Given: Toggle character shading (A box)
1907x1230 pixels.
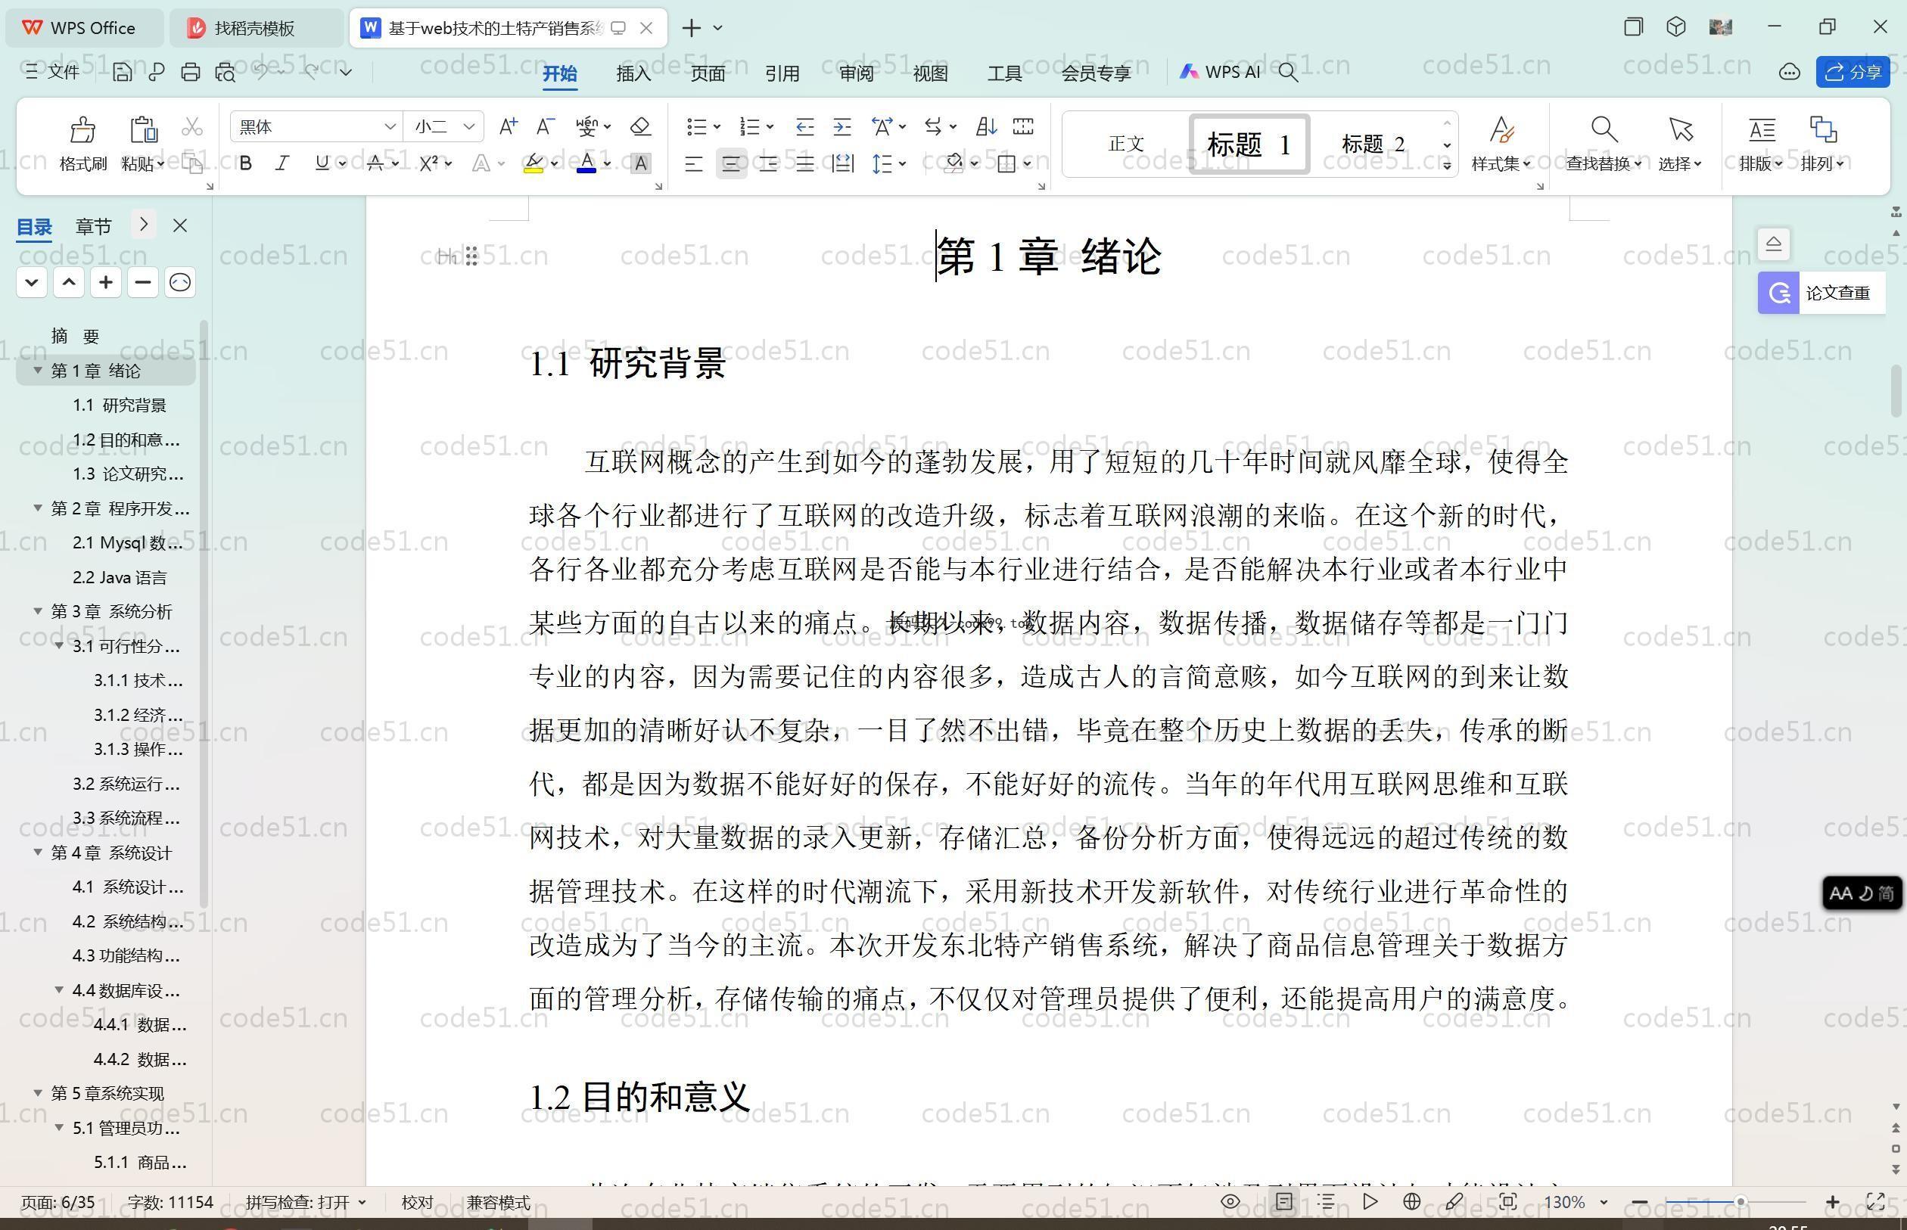Looking at the screenshot, I should click(640, 163).
